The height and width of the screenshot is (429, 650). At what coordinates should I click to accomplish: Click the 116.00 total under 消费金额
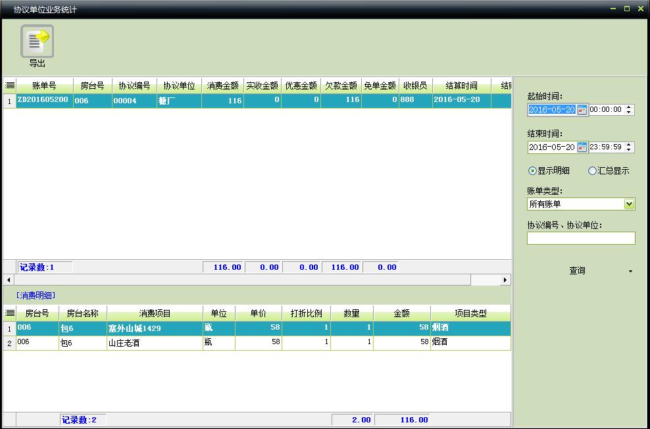click(x=223, y=267)
